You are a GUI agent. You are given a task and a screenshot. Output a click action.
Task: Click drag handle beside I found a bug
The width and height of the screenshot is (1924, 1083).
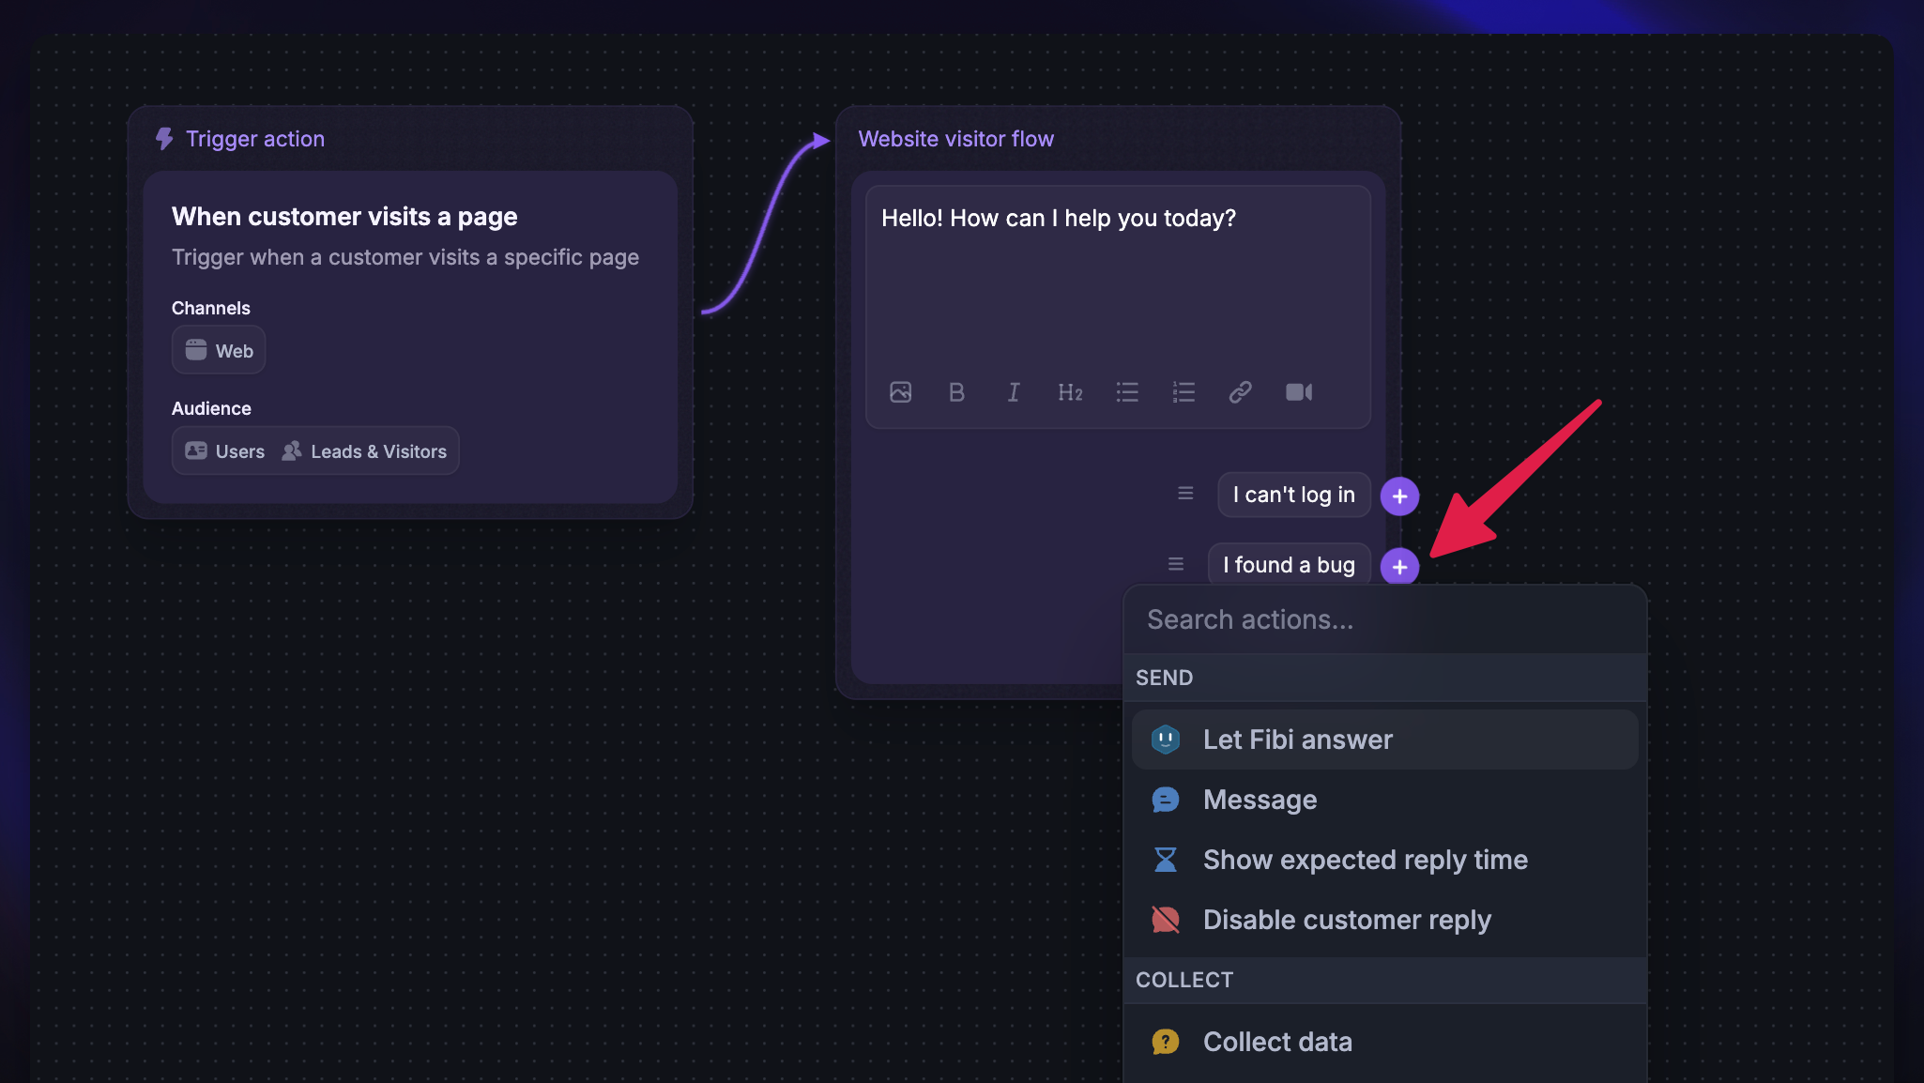point(1176,564)
